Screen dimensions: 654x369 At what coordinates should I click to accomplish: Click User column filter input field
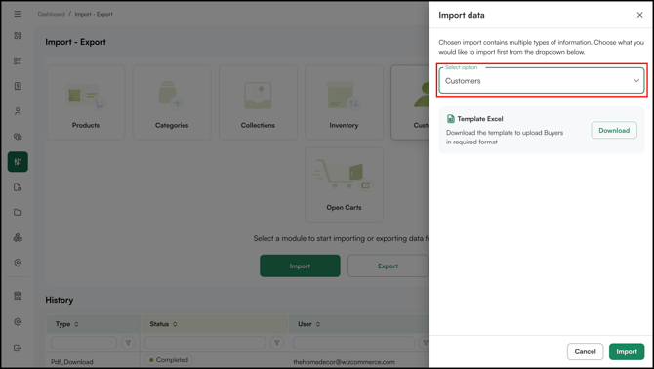(353, 343)
